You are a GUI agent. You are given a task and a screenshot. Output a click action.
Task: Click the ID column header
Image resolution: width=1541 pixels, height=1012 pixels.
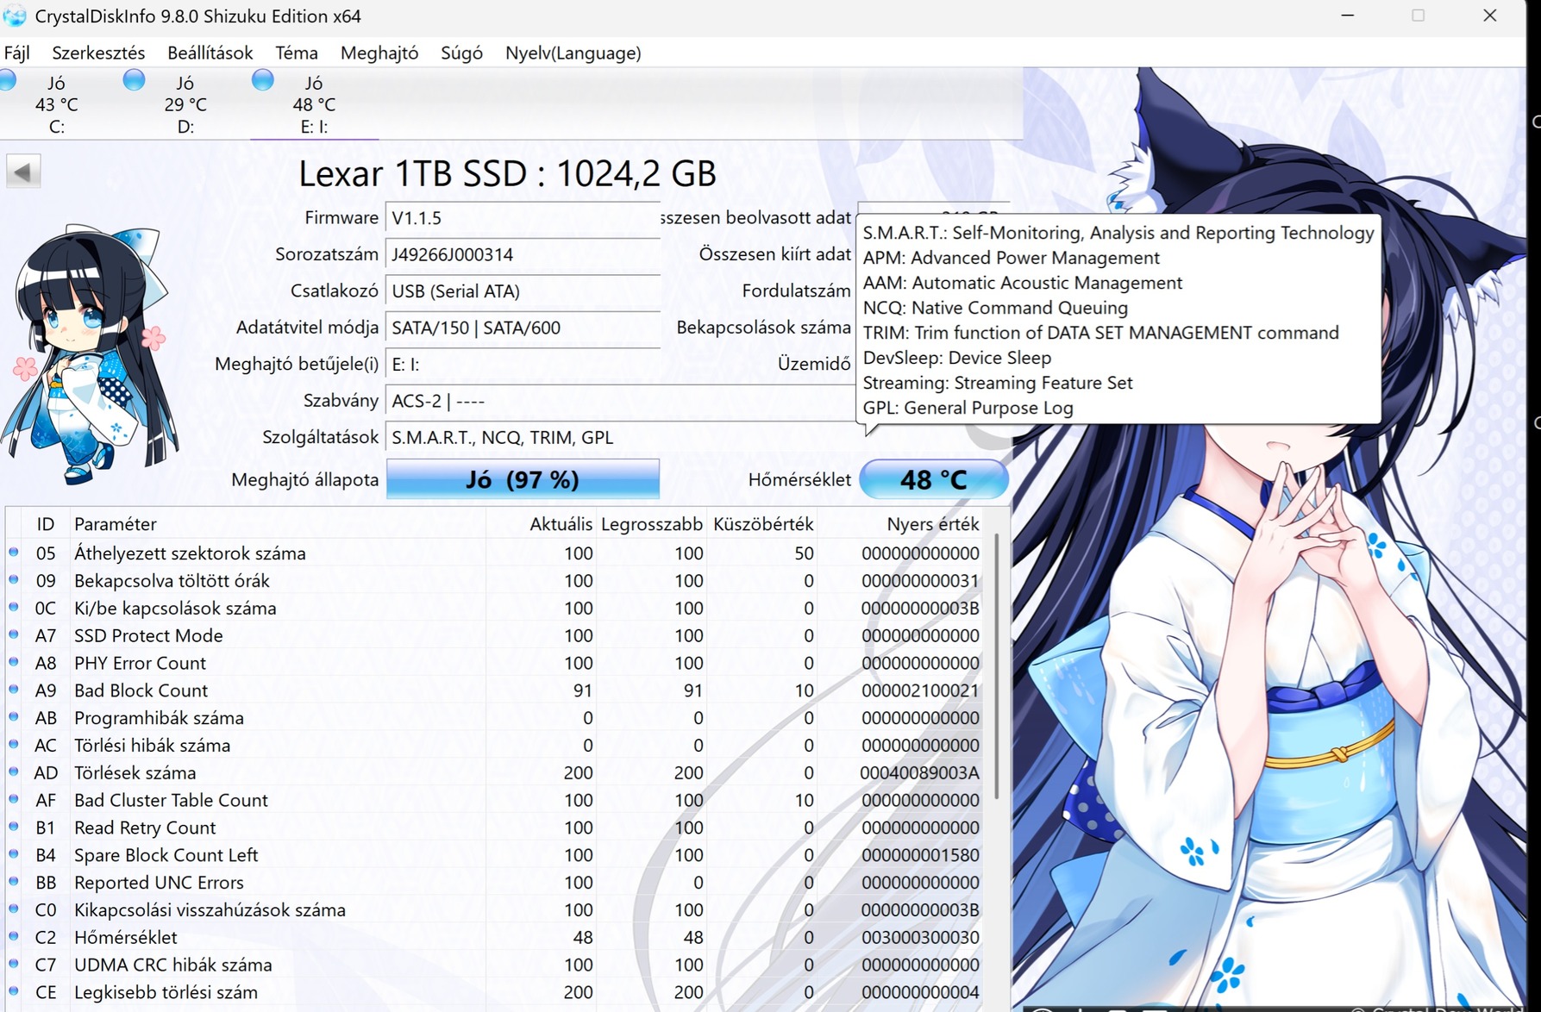point(45,524)
